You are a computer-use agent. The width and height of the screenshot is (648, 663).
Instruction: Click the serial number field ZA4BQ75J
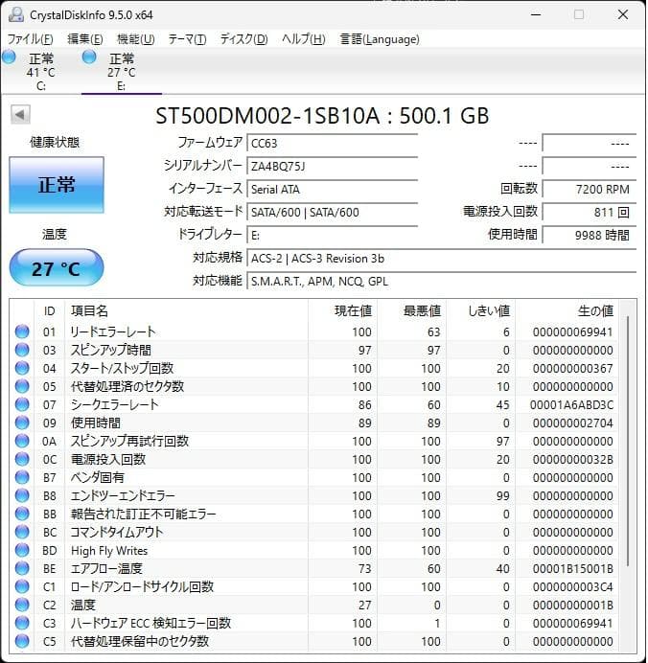click(333, 166)
